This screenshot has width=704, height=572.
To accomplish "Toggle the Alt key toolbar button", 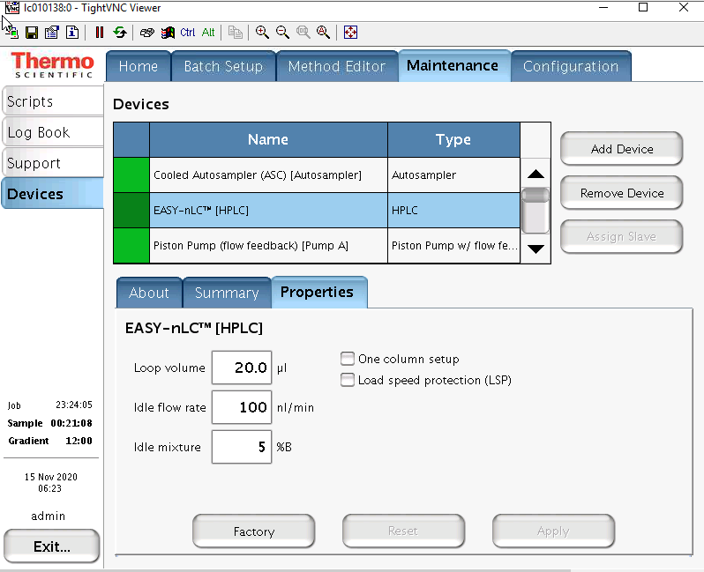I will pyautogui.click(x=208, y=33).
